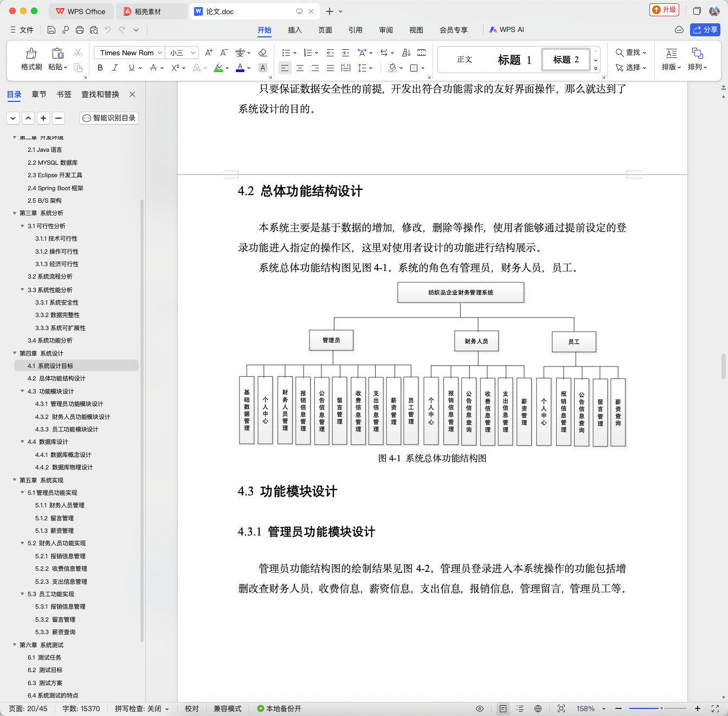Toggle bold formatting
Image resolution: width=728 pixels, height=716 pixels.
pos(100,68)
